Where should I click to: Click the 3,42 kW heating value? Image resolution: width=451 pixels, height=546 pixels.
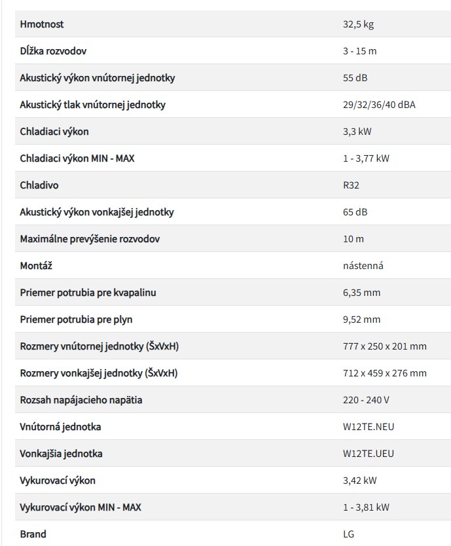tap(359, 481)
